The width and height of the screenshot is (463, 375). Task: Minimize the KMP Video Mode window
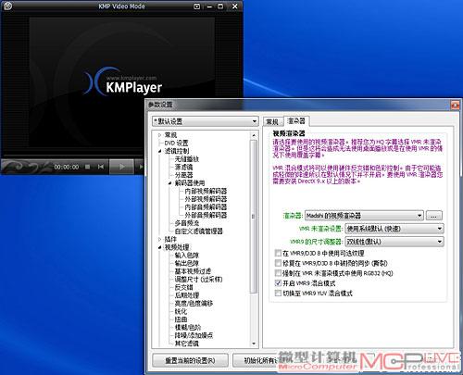coord(209,6)
